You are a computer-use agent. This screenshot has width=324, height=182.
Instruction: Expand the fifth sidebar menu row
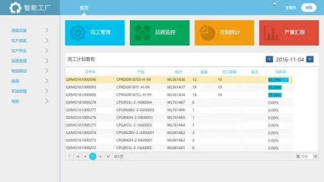pos(30,71)
